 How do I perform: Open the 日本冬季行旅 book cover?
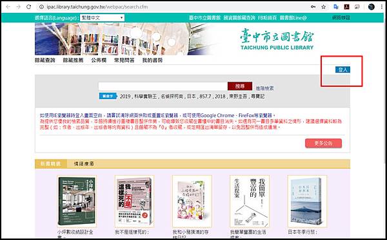click(307, 201)
